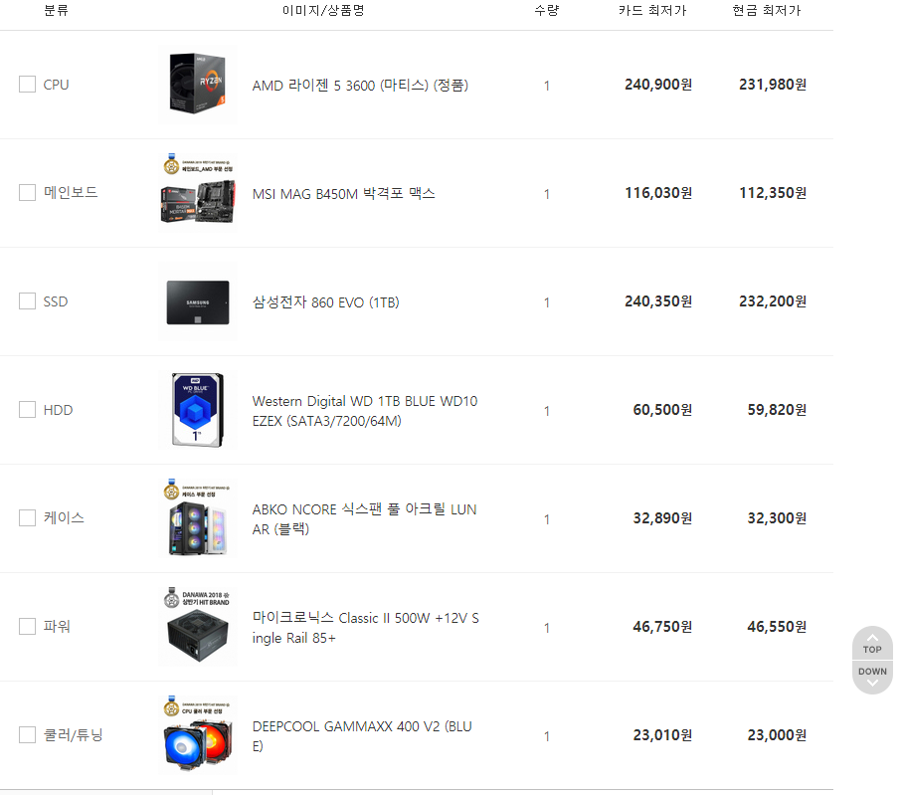Click the Micronics power supply image
The height and width of the screenshot is (795, 903).
click(198, 626)
